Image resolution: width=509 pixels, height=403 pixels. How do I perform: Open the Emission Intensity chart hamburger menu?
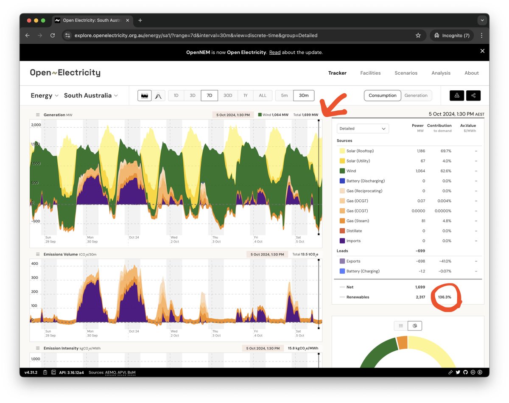38,348
